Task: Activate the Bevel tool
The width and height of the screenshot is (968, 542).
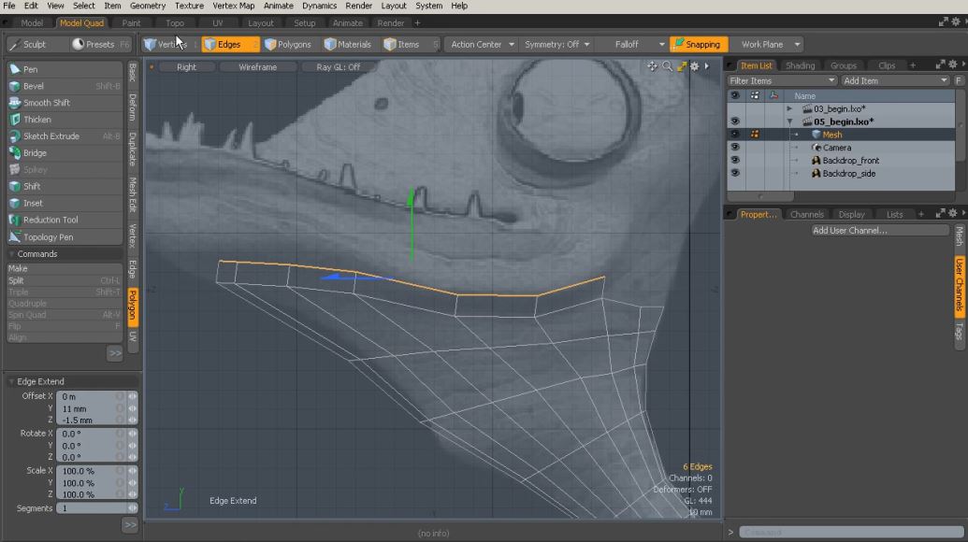Action: [x=34, y=86]
